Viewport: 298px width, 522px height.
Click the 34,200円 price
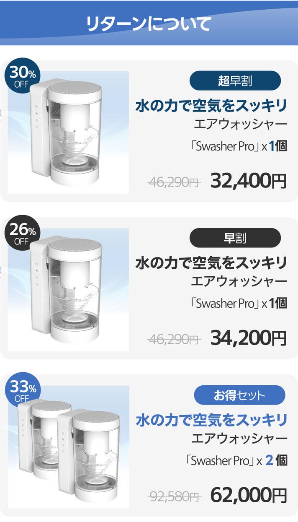click(248, 338)
